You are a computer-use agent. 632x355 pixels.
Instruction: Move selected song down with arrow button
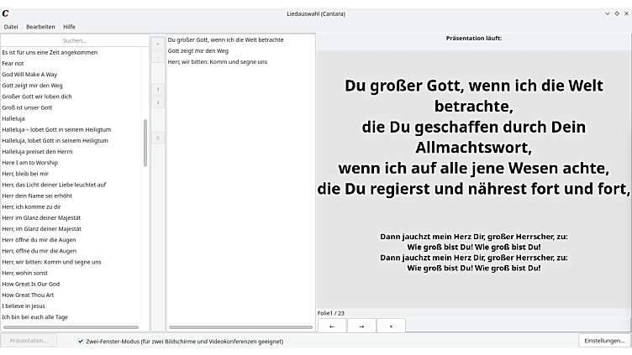point(158,102)
